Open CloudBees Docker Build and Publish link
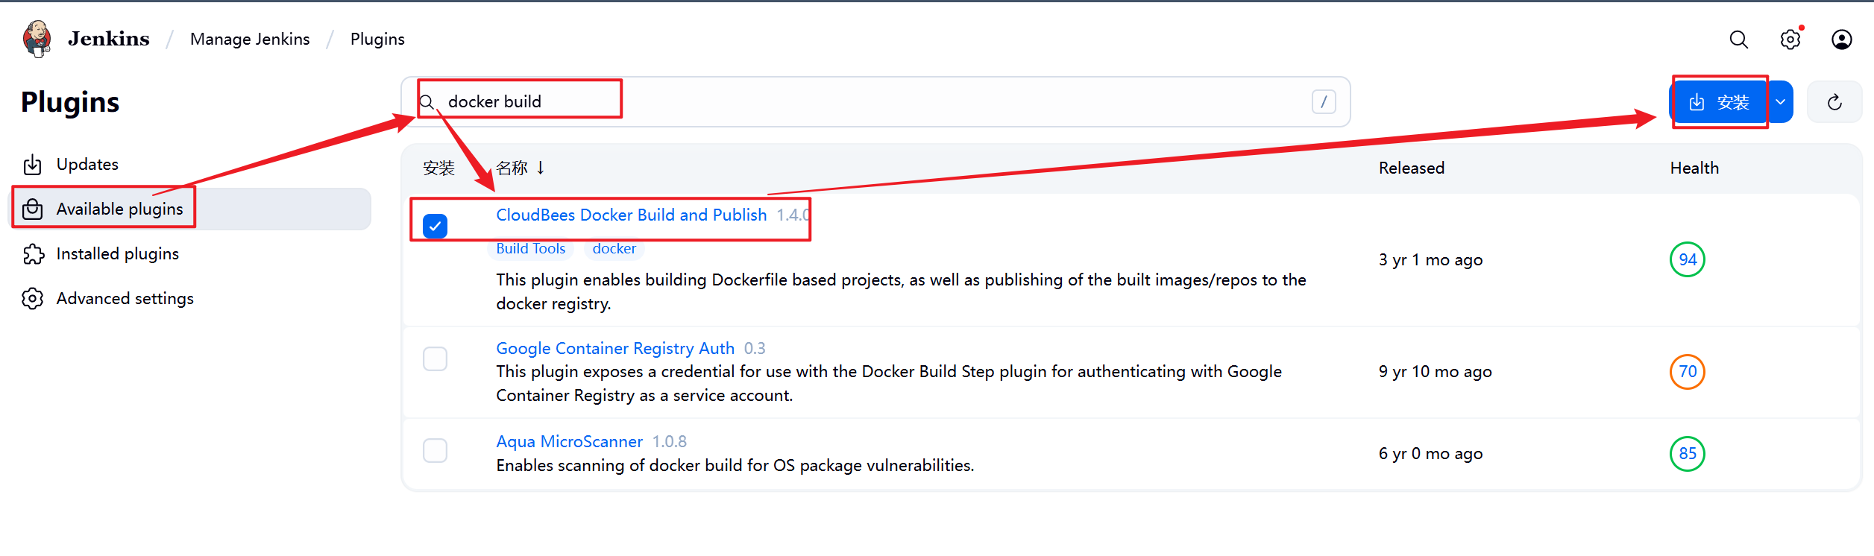Screen dimensions: 1874x556 631,215
